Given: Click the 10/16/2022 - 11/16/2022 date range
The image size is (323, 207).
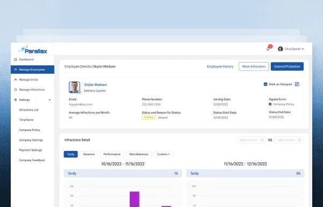Looking at the screenshot, I should click(x=123, y=164).
